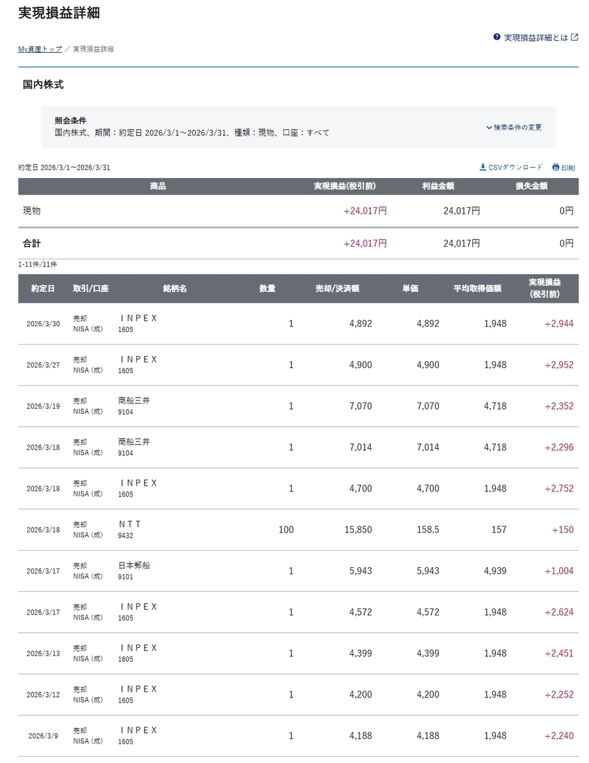Click the CSVダウンロード text link
The width and height of the screenshot is (589, 763).
point(516,167)
